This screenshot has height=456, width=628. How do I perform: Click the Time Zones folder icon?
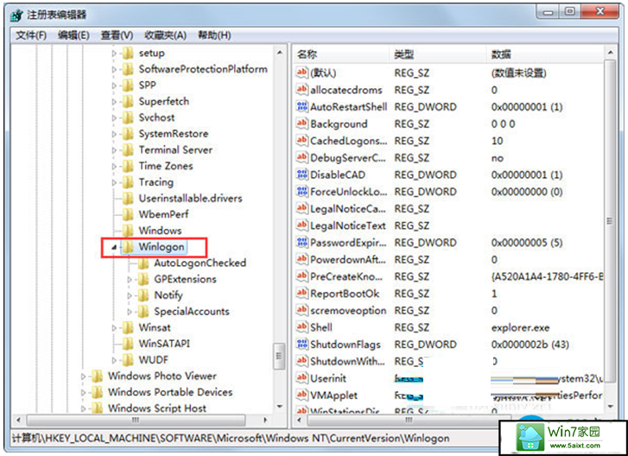click(128, 166)
